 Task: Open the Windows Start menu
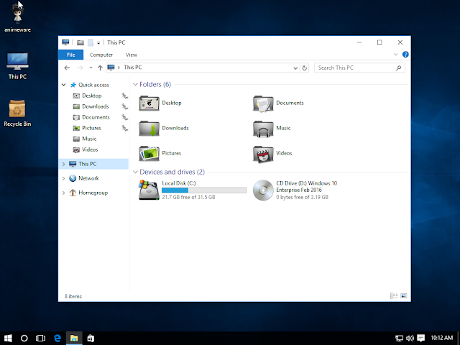click(x=8, y=339)
